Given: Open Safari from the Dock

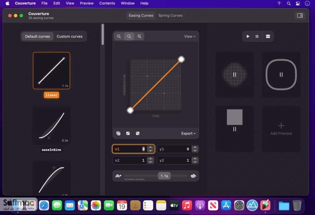Looking at the screenshot, I should pos(44,205).
